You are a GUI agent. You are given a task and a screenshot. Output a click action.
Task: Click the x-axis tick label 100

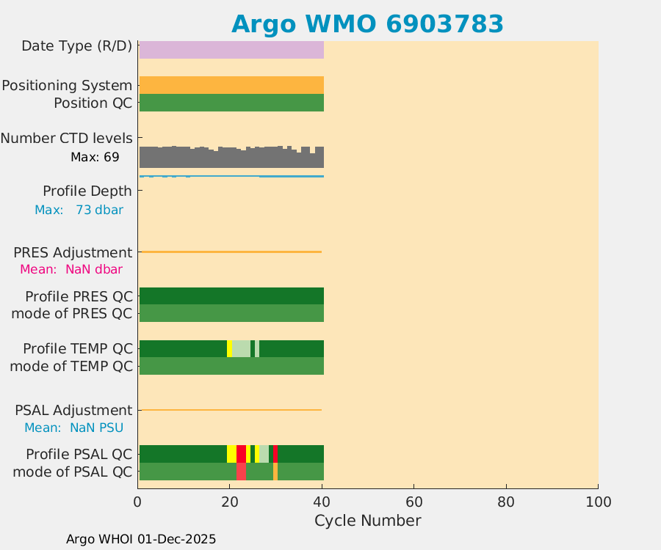click(597, 502)
